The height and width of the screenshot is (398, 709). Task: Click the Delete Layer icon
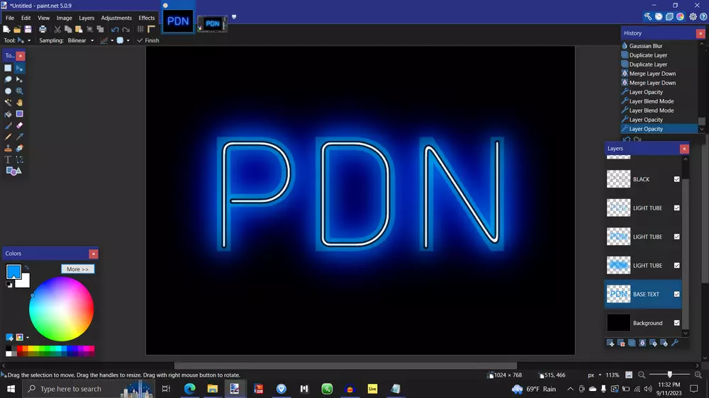pos(621,343)
